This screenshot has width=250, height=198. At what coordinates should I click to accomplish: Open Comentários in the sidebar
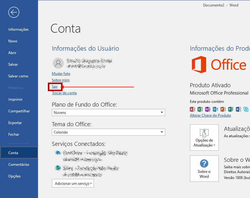click(x=19, y=165)
